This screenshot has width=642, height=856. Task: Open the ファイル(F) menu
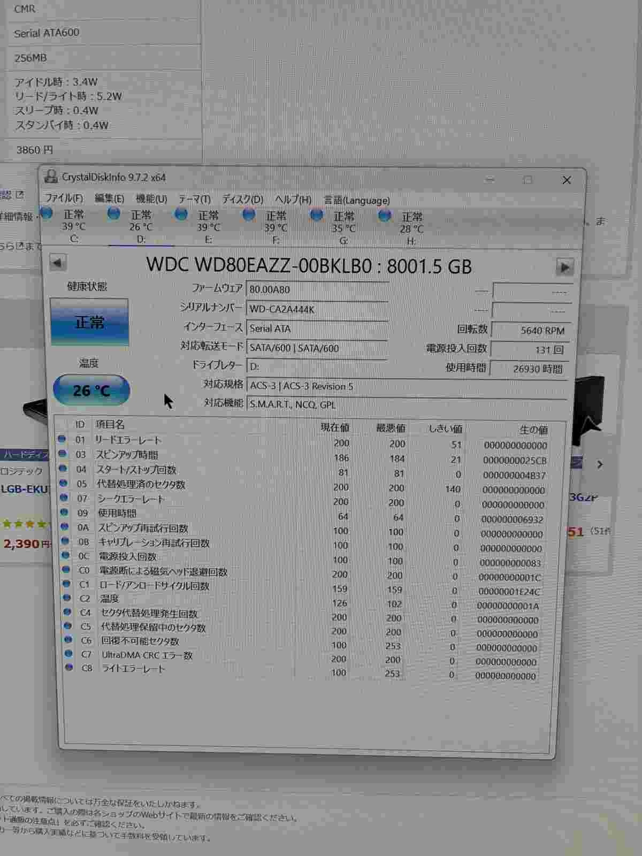[64, 198]
